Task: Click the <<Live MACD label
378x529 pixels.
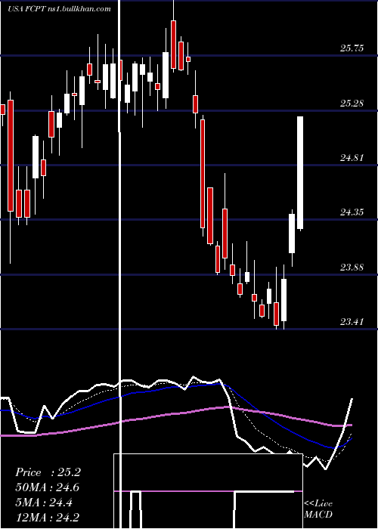Action: coord(318,509)
